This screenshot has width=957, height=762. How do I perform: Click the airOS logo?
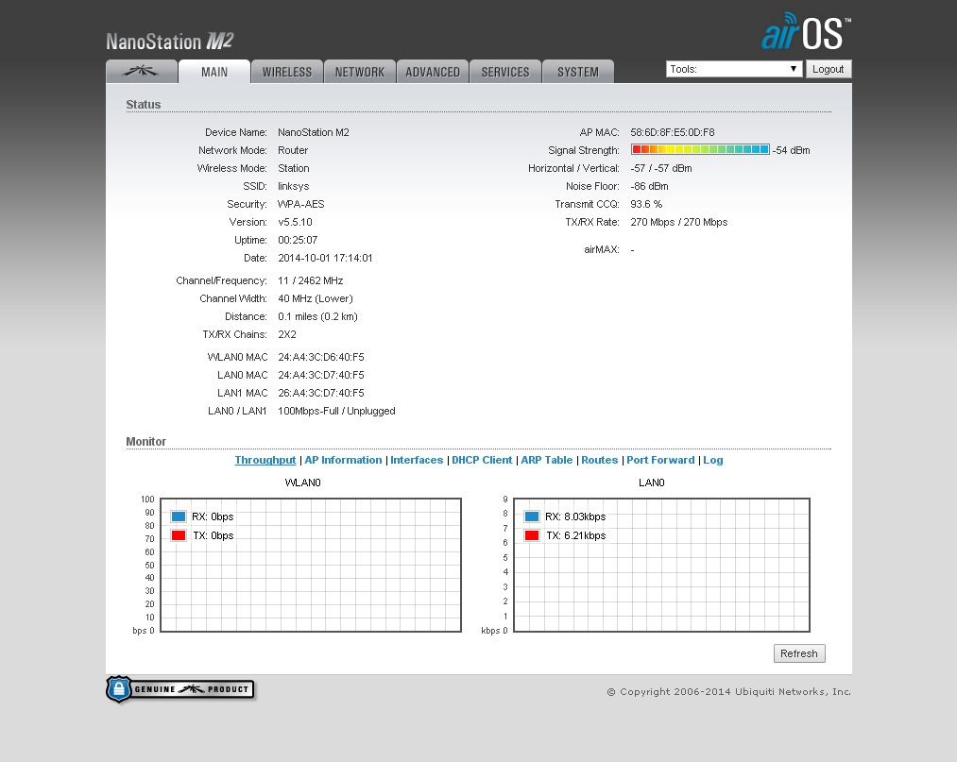(x=806, y=32)
